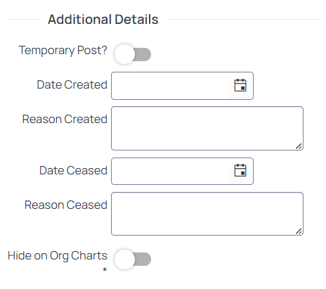Click the 'Reason Created' label text
This screenshot has width=326, height=289.
click(65, 119)
